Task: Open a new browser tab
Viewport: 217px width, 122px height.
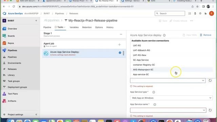Action: [201, 1]
